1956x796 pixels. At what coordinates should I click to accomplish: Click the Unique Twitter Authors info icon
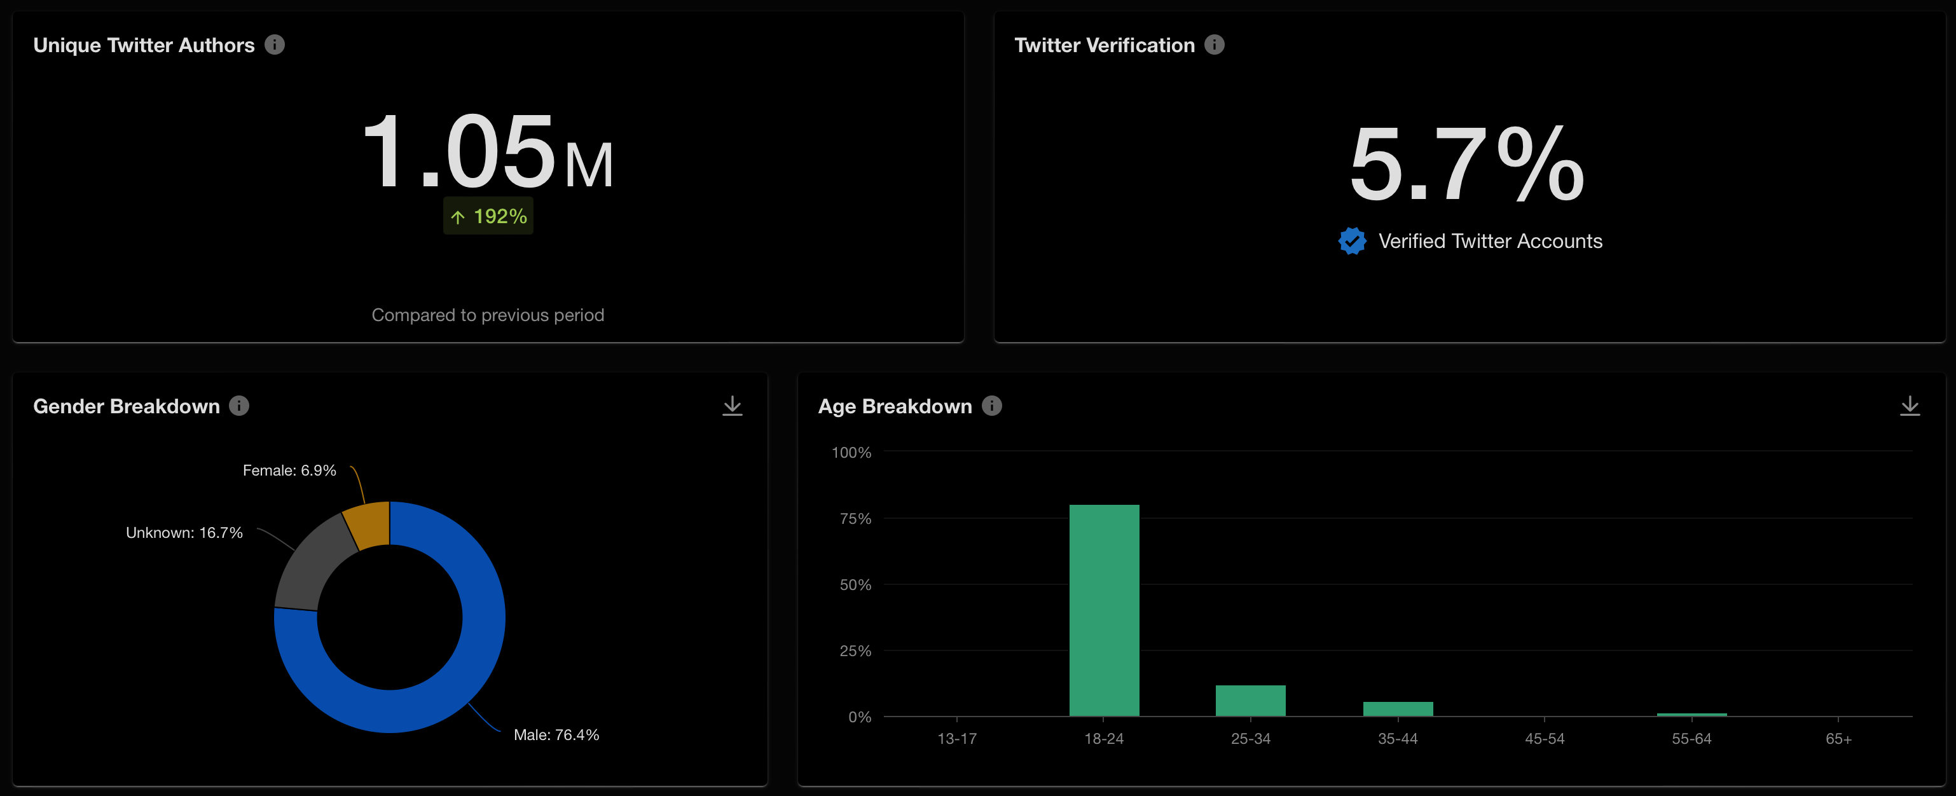point(275,45)
